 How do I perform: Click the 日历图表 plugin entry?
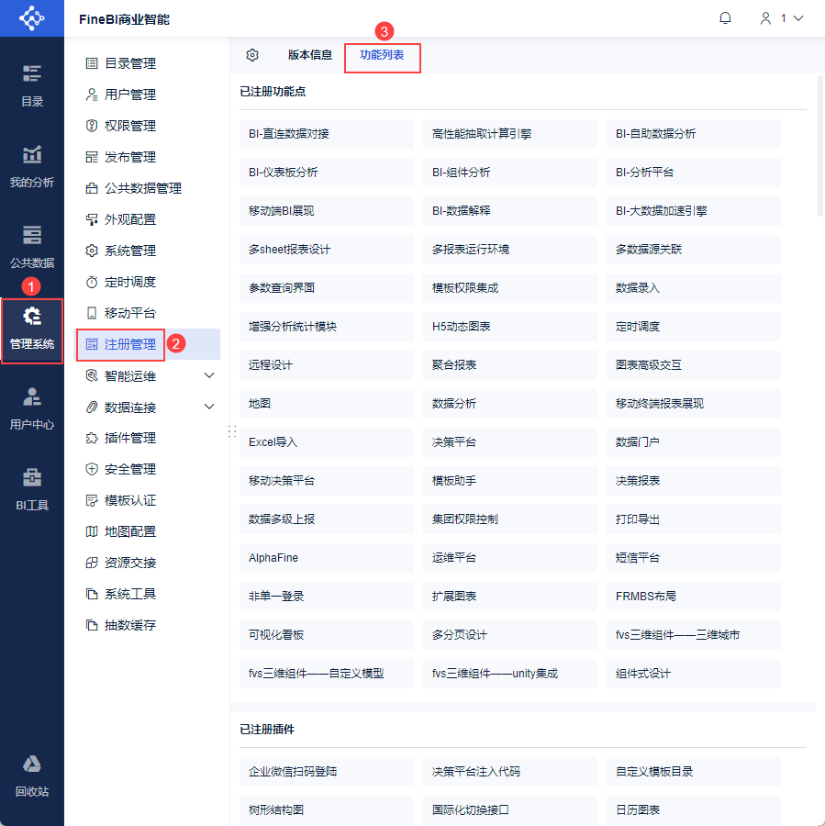[693, 810]
